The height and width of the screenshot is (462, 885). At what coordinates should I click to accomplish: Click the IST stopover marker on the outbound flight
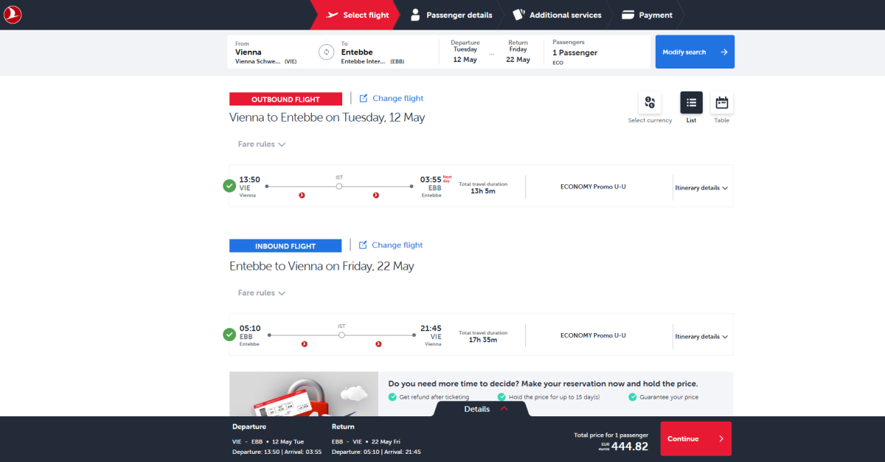point(339,186)
